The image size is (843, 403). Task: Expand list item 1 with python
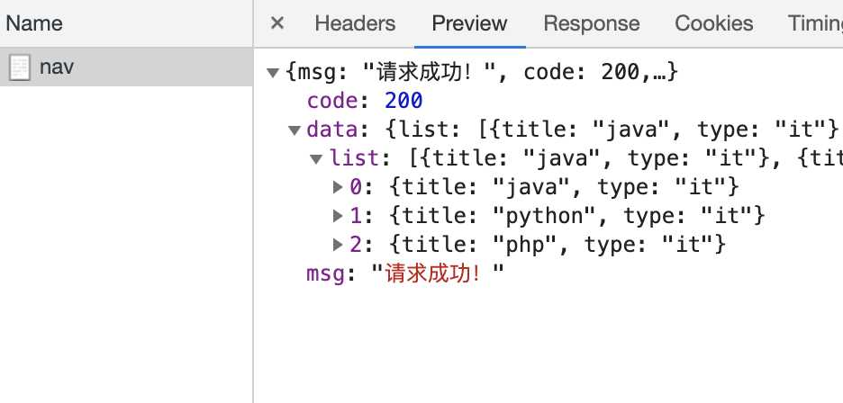point(338,216)
